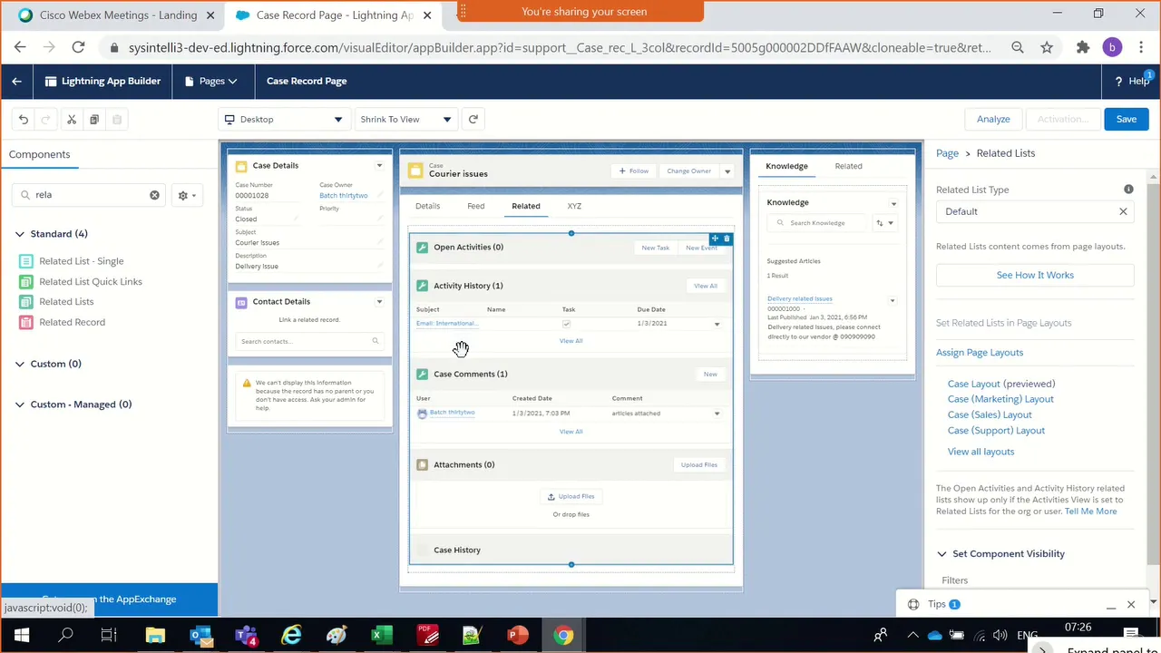Click the move icon on selected component
Viewport: 1161px width, 653px height.
tap(715, 239)
